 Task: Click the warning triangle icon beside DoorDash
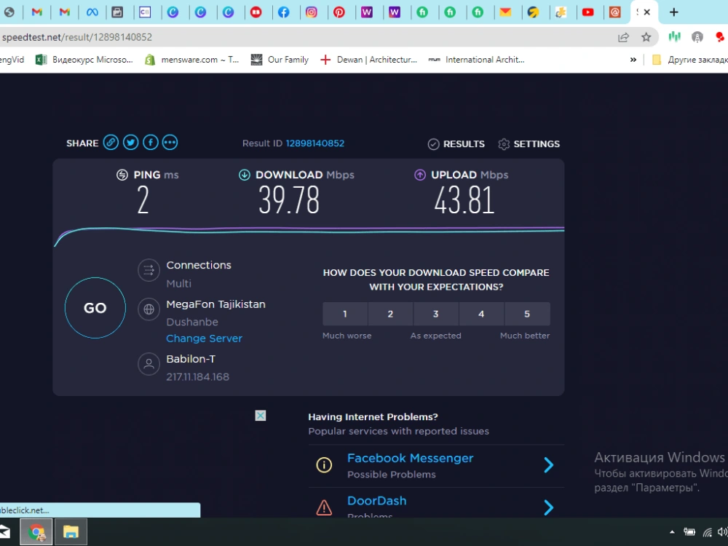324,507
